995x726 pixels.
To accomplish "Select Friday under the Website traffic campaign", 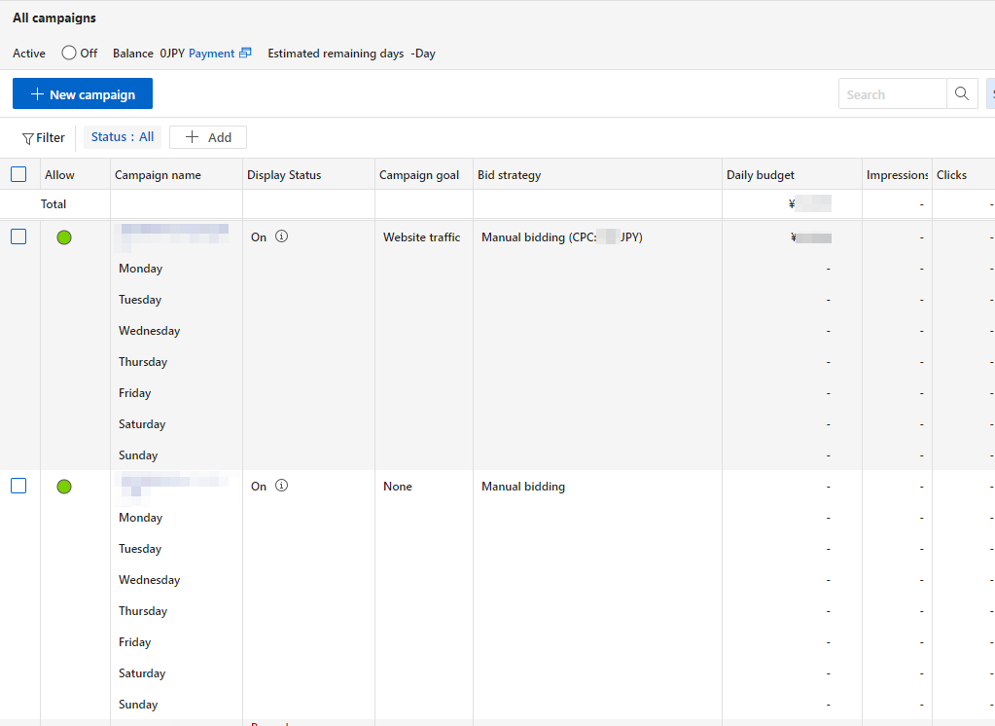I will 135,393.
